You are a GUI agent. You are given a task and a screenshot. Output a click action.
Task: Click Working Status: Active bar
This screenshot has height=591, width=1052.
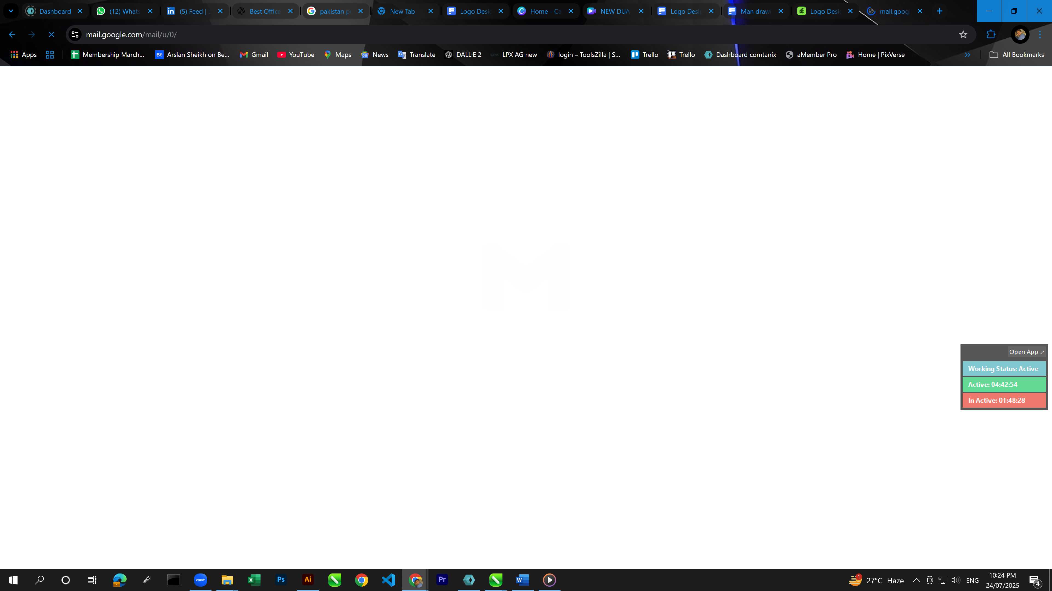1004,369
